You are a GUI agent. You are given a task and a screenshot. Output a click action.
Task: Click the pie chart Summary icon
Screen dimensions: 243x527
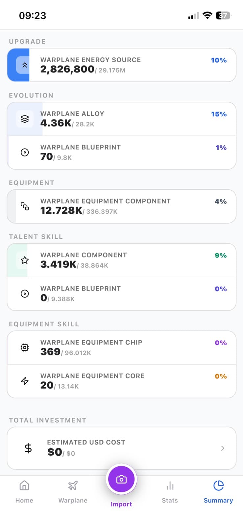(218, 485)
